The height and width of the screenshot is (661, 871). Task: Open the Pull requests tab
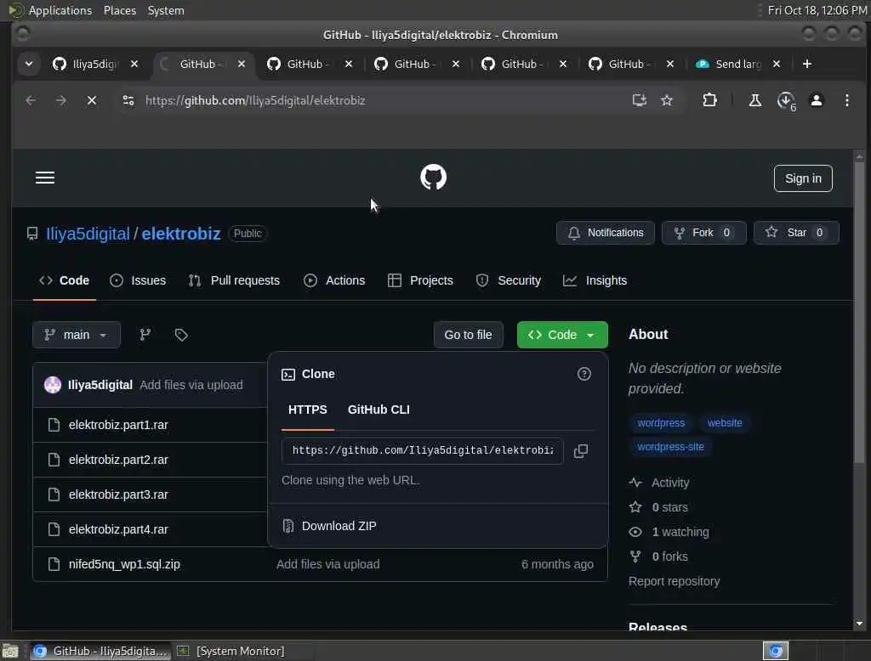tap(234, 280)
